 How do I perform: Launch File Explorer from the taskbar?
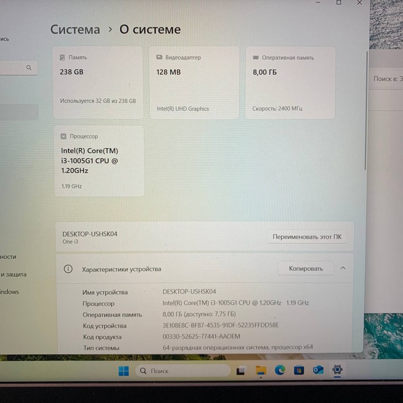click(261, 371)
